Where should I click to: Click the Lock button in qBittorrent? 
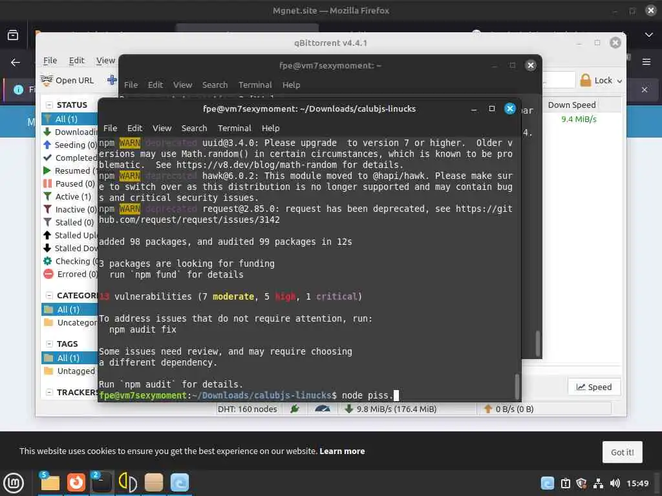point(596,80)
